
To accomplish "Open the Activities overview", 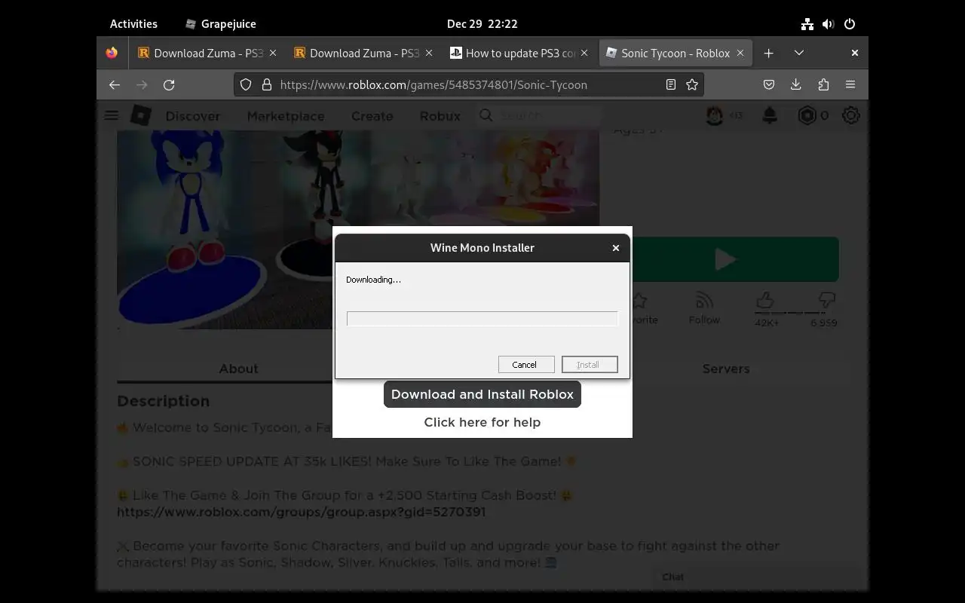I will coord(133,24).
